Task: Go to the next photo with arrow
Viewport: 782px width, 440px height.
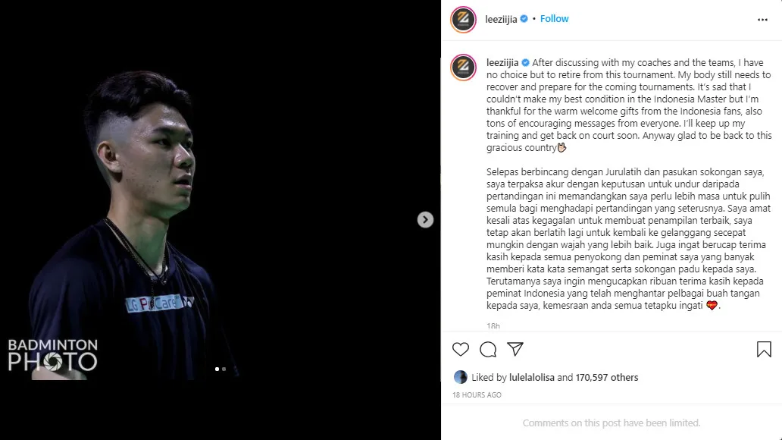Action: (x=425, y=220)
